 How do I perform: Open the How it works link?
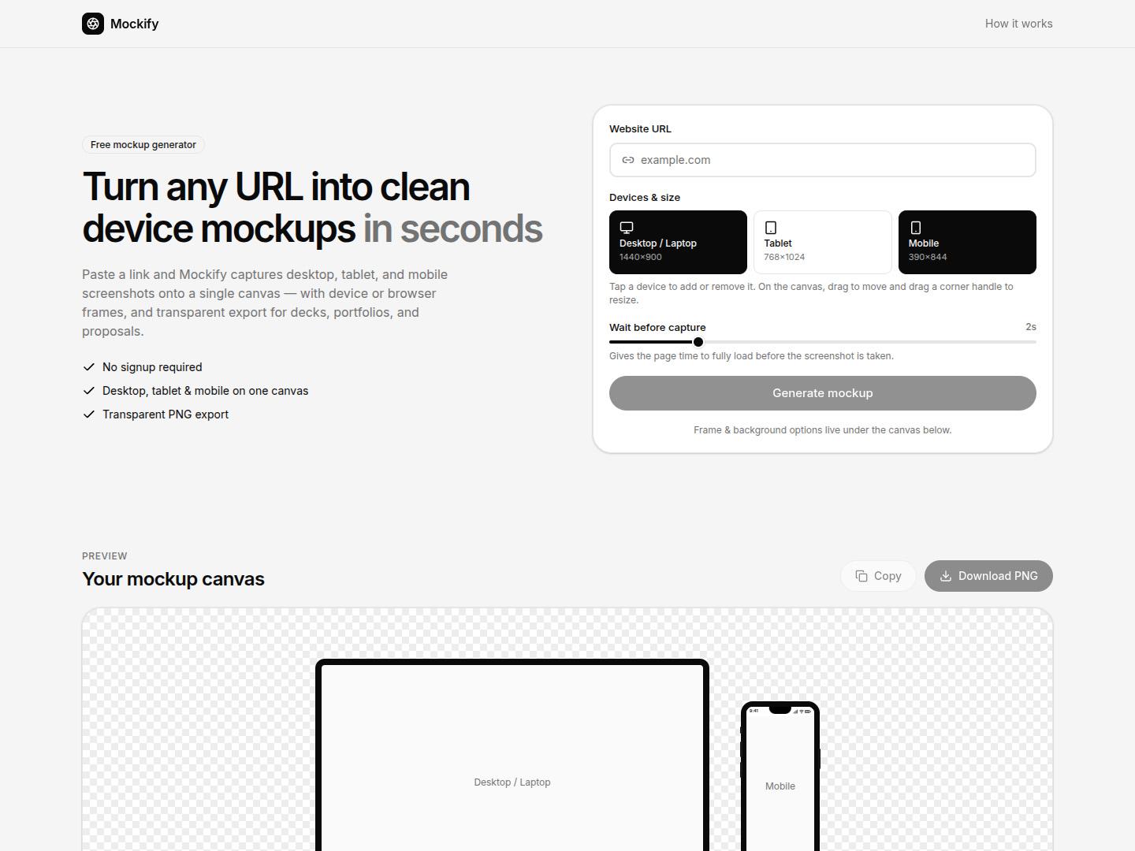(x=1018, y=24)
